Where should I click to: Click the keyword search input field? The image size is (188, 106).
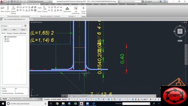click(130, 1)
